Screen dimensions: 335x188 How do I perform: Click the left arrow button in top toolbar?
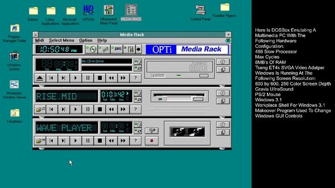(138, 49)
